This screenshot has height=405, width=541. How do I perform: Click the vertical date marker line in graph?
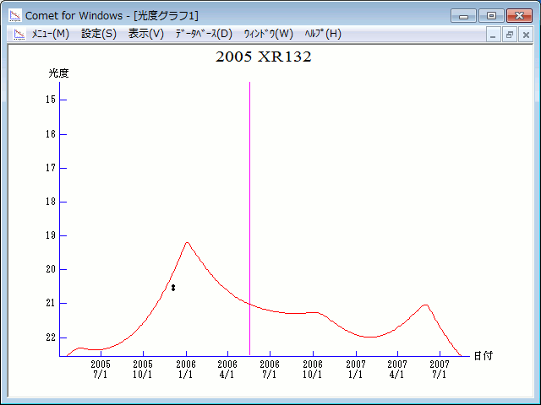click(249, 211)
